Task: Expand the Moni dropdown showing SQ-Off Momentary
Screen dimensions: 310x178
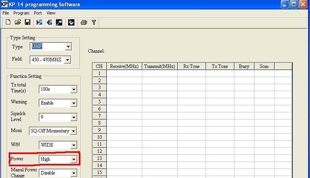Action: [73, 131]
